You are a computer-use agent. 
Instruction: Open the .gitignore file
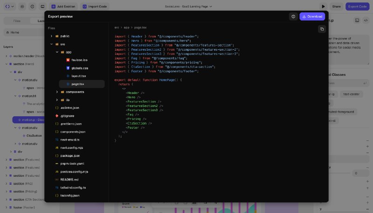click(67, 116)
